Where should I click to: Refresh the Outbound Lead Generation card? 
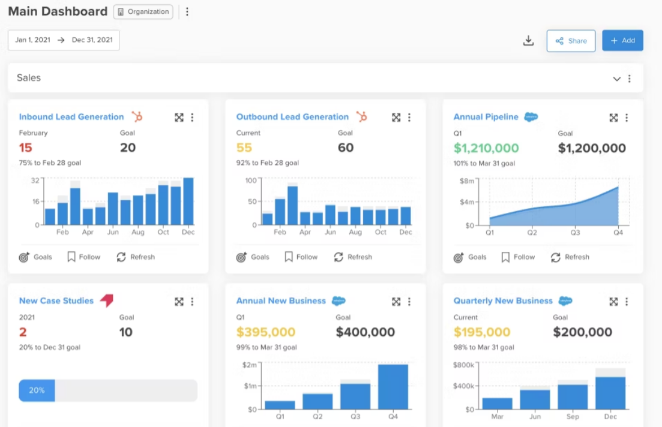(353, 257)
